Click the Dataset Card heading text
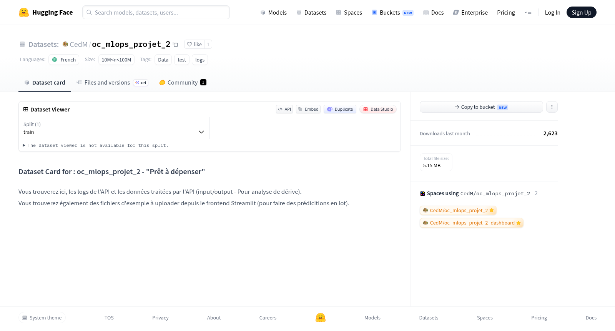 click(x=111, y=171)
